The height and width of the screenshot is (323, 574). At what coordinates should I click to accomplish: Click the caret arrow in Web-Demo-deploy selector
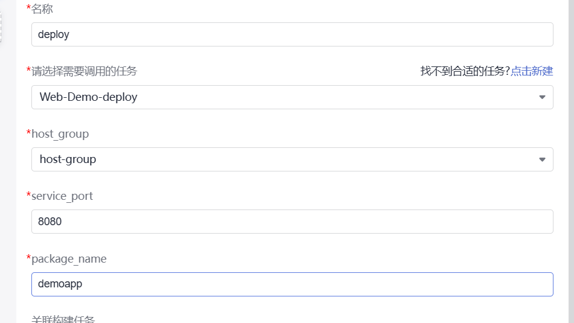point(541,97)
